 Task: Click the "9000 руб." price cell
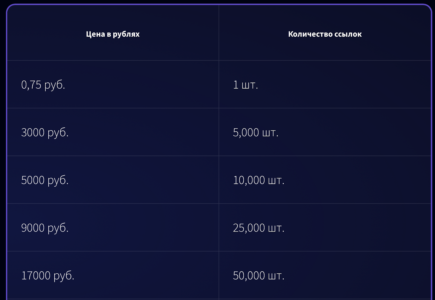tap(45, 228)
